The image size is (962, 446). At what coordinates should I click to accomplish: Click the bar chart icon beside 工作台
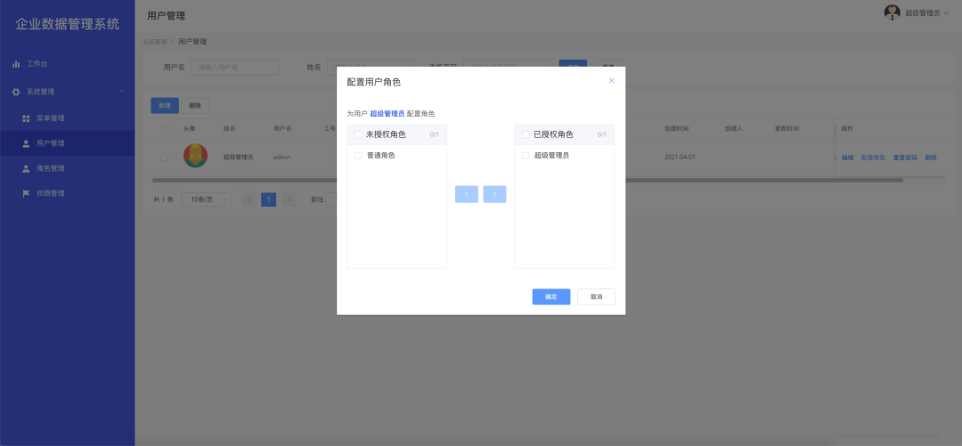(x=16, y=64)
